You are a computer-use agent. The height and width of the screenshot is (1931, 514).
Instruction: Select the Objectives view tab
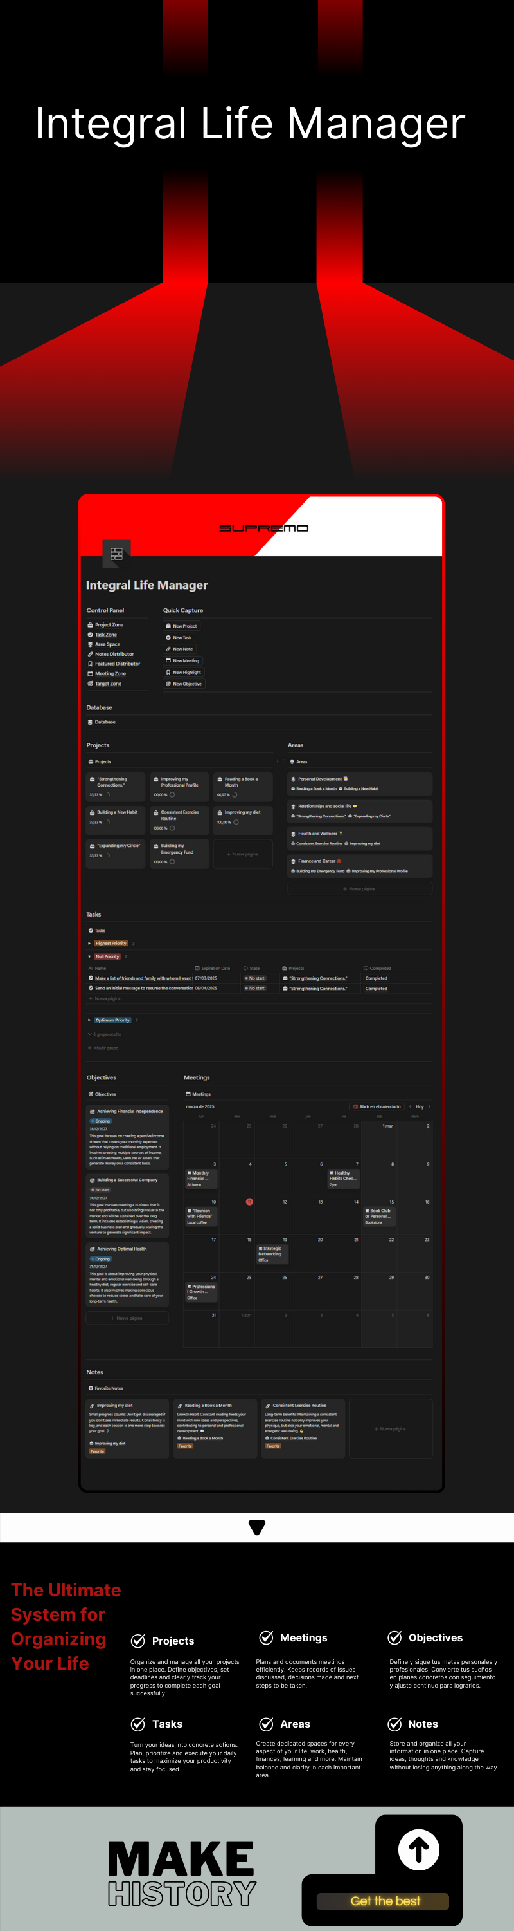(x=102, y=1094)
